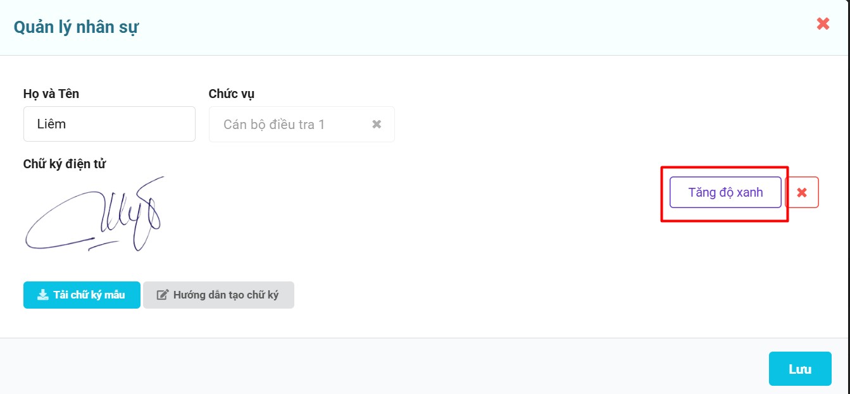Close the Quản lý nhân sự dialog
The height and width of the screenshot is (394, 850).
click(823, 24)
